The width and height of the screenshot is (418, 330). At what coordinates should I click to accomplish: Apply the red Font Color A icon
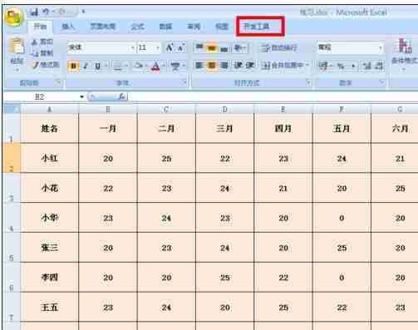click(x=155, y=66)
